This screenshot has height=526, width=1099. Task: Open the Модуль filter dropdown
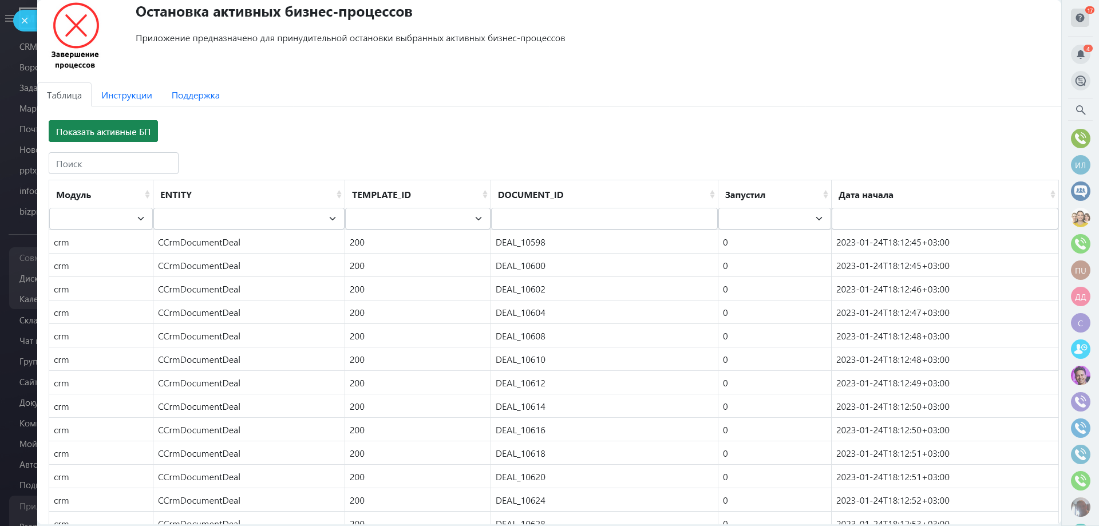tap(101, 219)
